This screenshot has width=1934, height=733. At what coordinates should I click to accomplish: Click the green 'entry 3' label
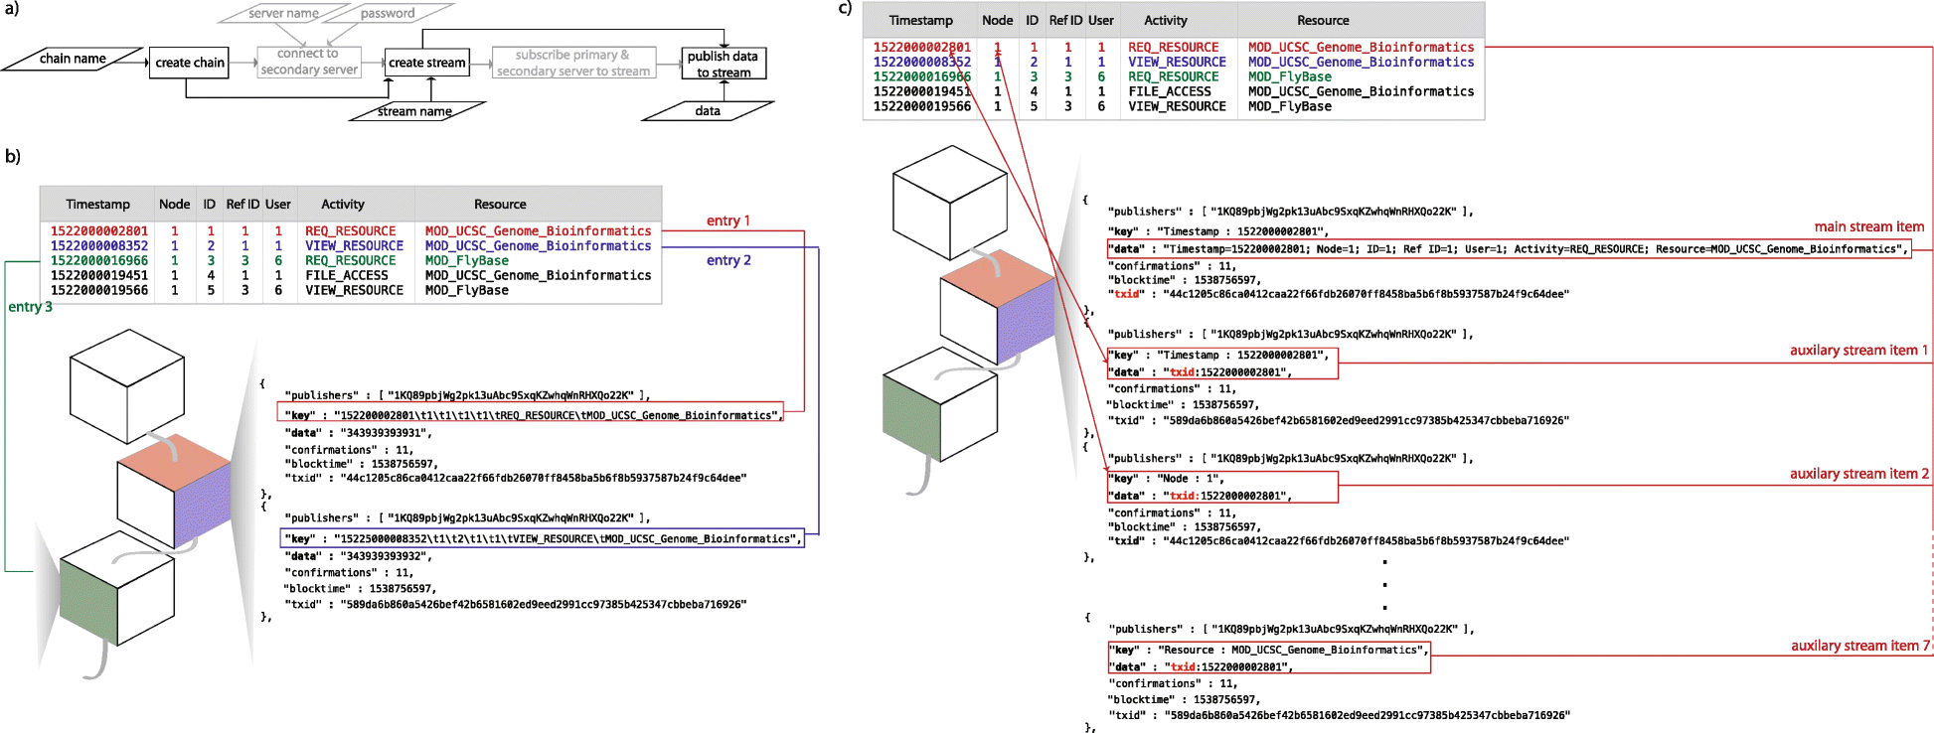point(31,307)
